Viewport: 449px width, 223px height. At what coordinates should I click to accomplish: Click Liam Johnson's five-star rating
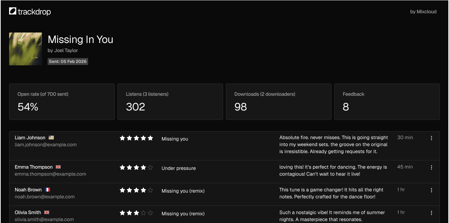(x=136, y=138)
